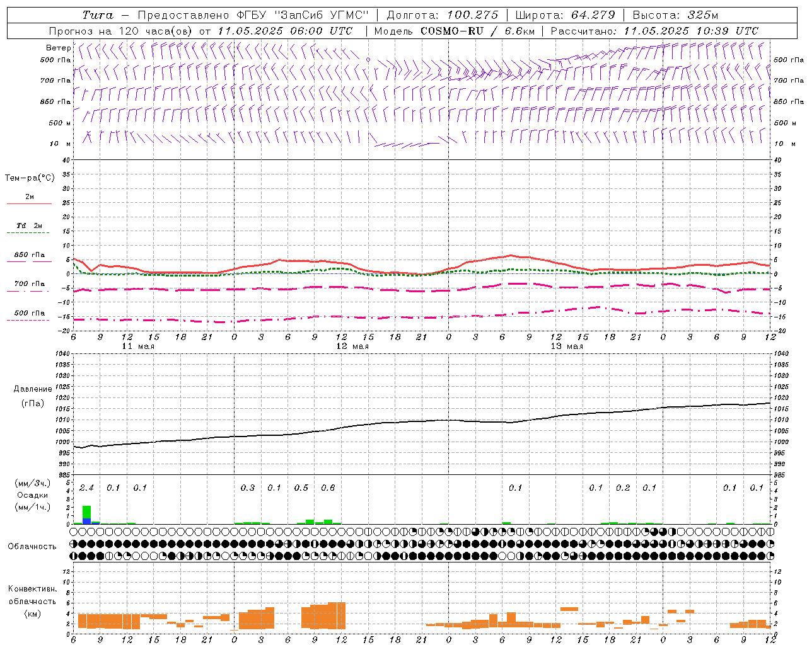The width and height of the screenshot is (807, 645).
Task: Click the "Td 2м" dew point legend entry
Action: coord(30,225)
